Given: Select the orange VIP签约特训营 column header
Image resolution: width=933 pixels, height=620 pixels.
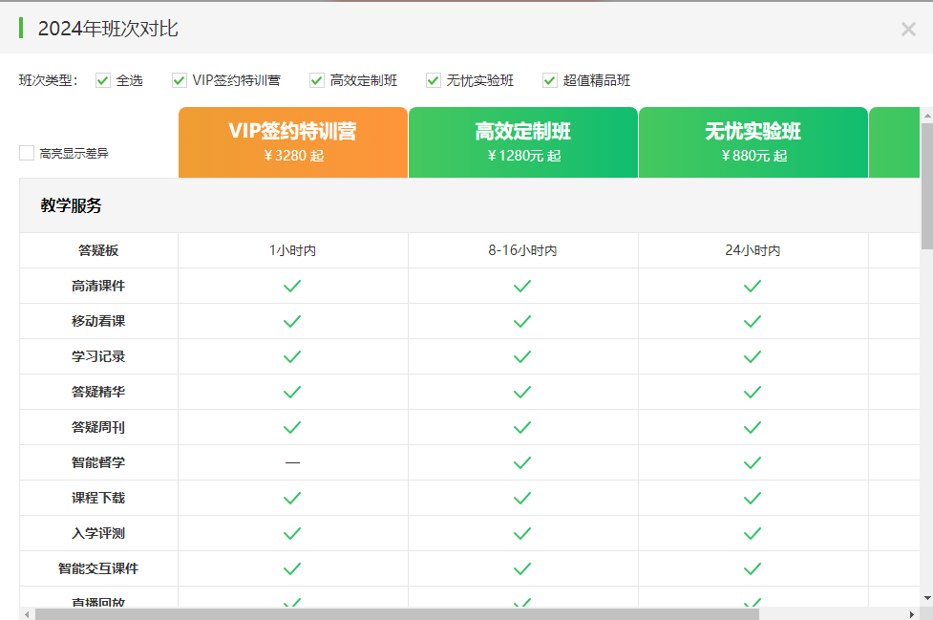Looking at the screenshot, I should point(293,142).
